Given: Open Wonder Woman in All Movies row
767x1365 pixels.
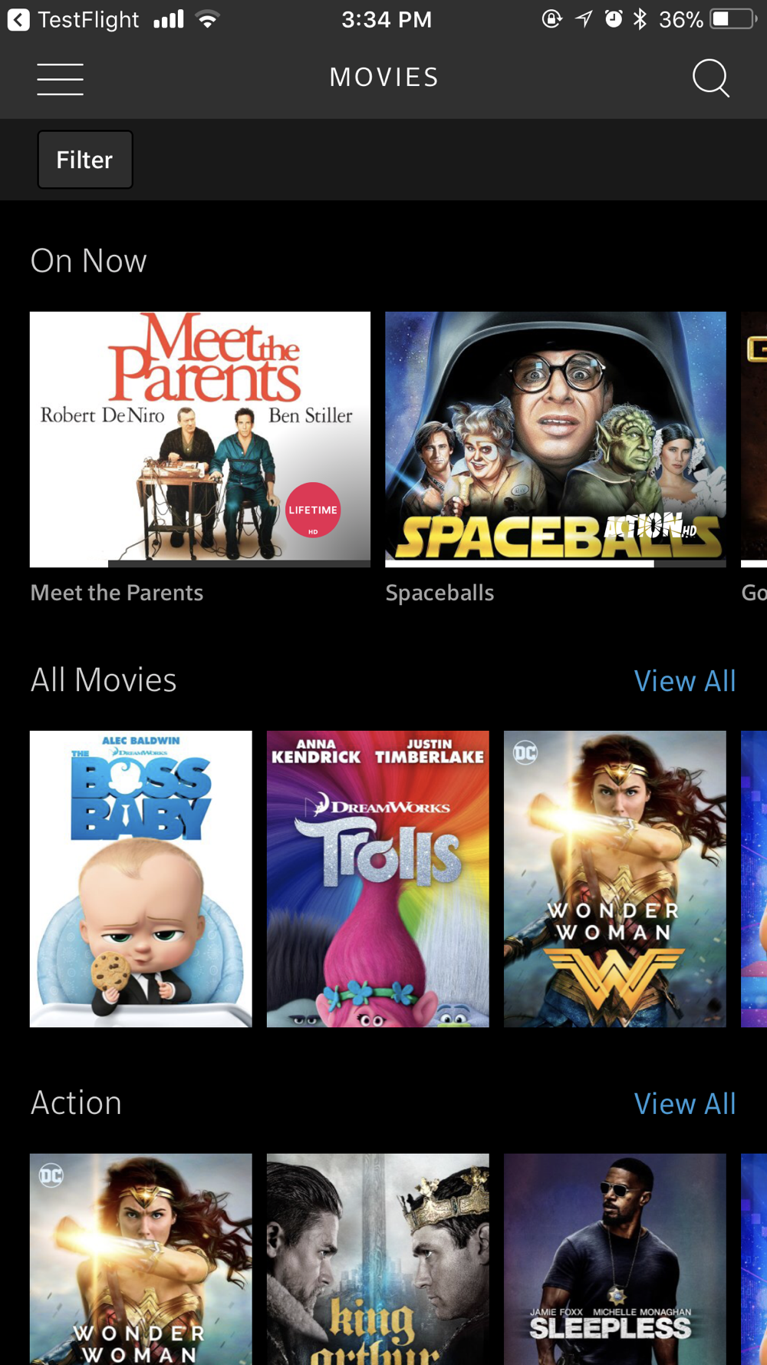Looking at the screenshot, I should click(x=615, y=879).
